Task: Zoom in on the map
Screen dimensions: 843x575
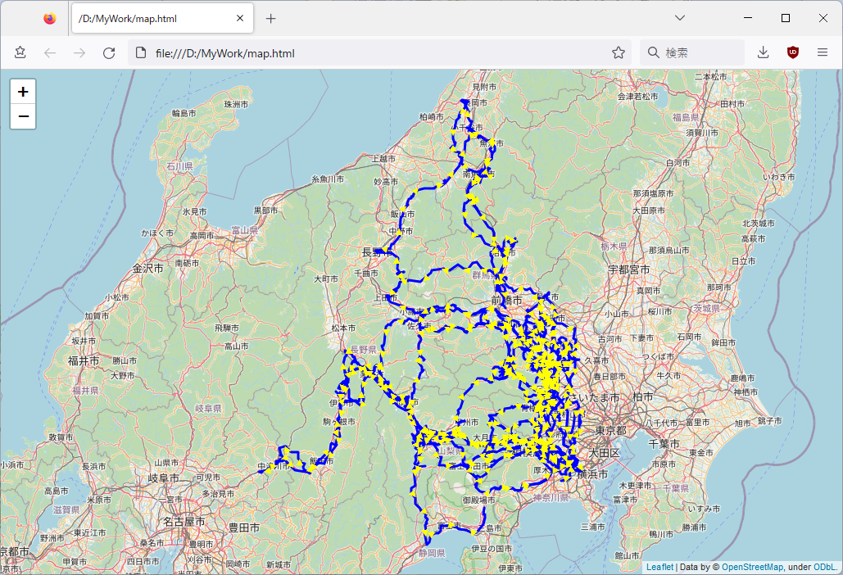Action: pyautogui.click(x=23, y=92)
